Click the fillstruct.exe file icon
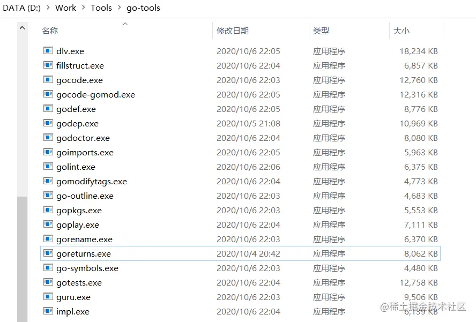The width and height of the screenshot is (476, 322). click(x=48, y=65)
